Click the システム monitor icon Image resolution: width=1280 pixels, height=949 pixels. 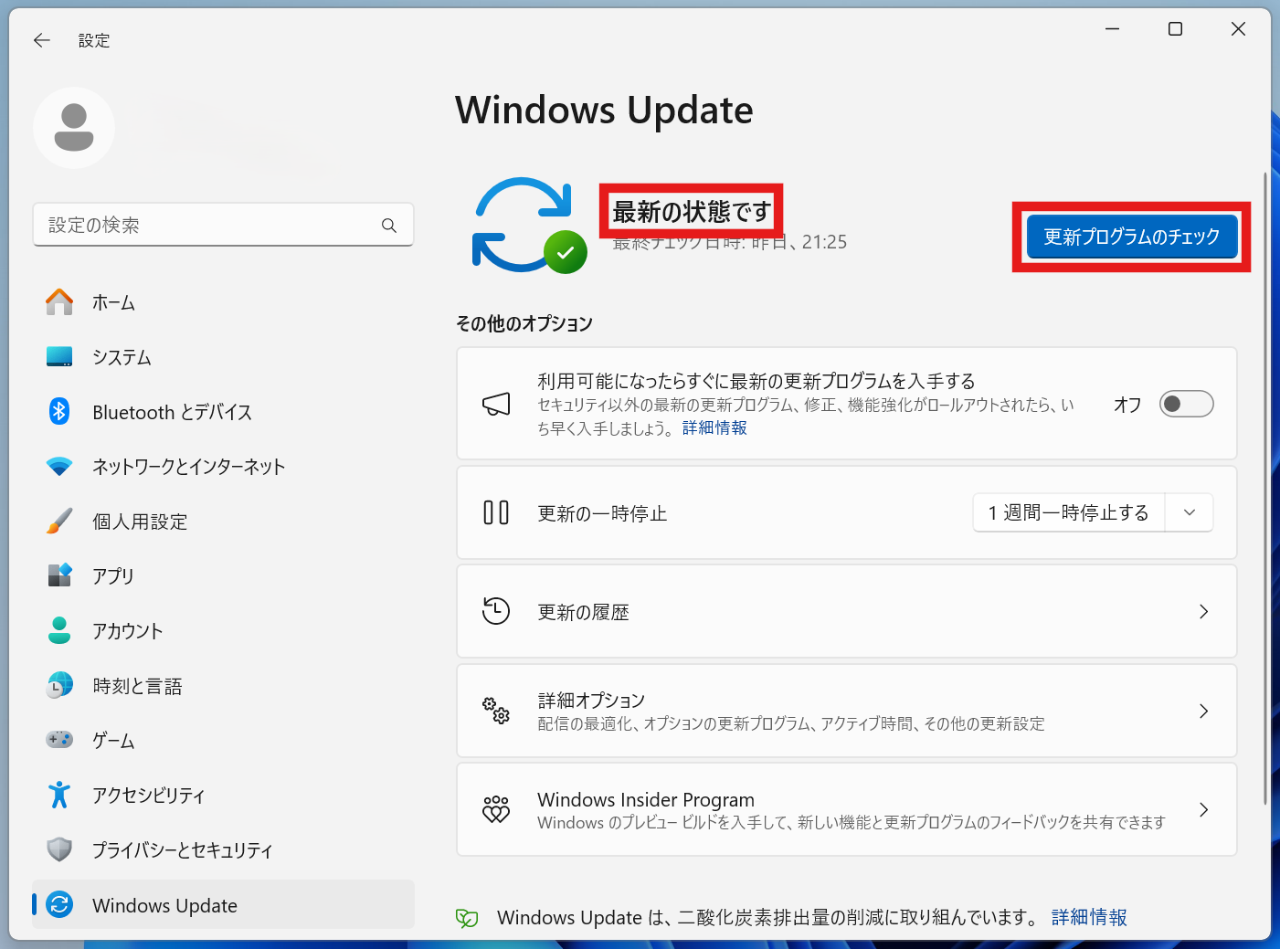point(59,357)
